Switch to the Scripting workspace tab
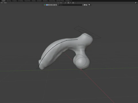The image size is (138, 103). pos(68,1)
